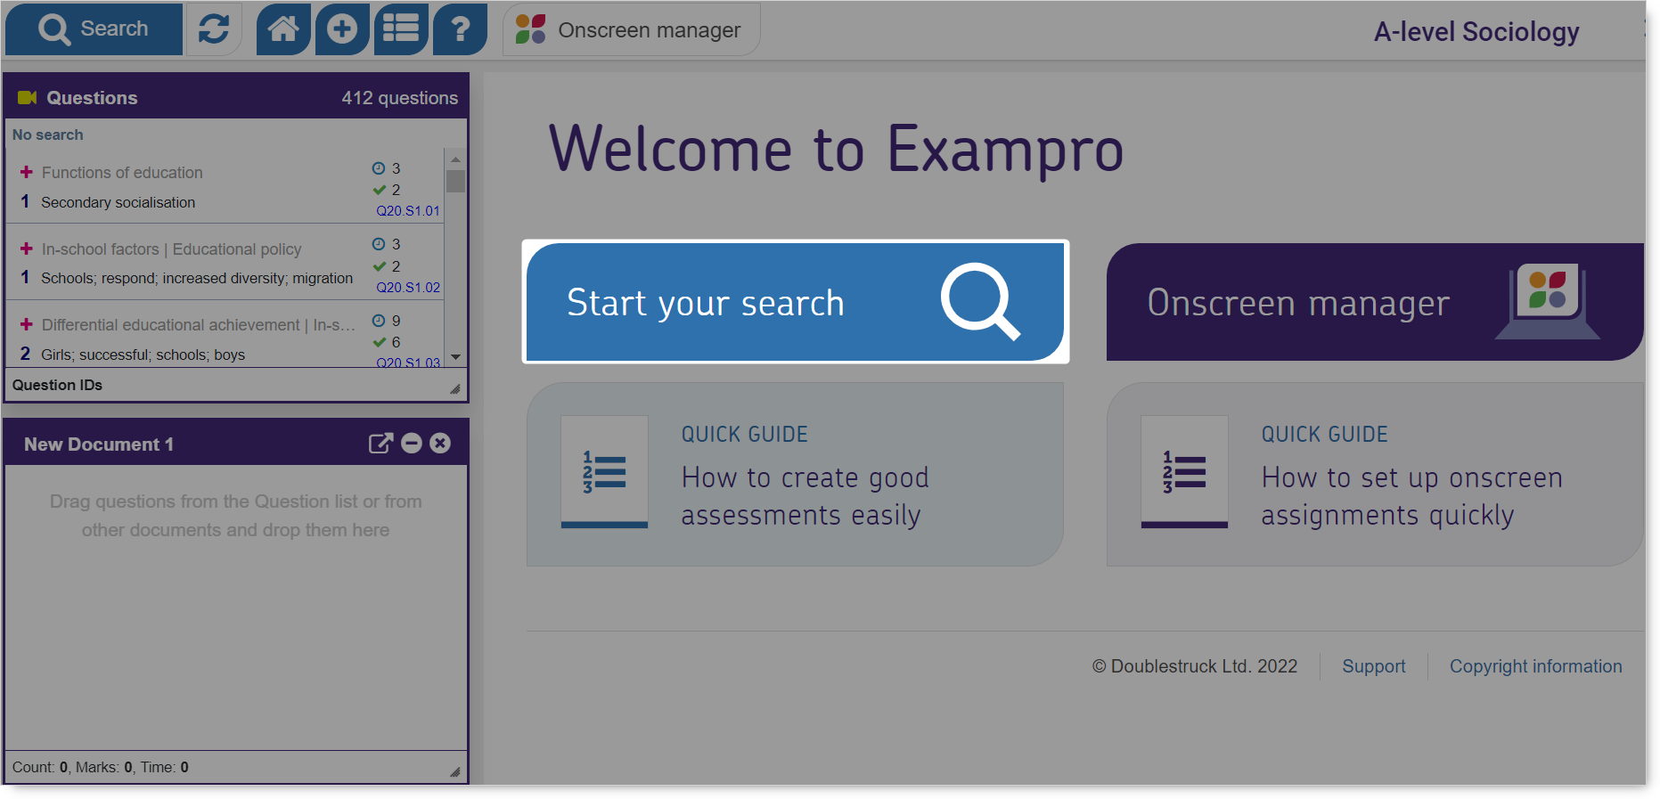Open the Copyright information link
This screenshot has height=799, width=1660.
[x=1535, y=666]
